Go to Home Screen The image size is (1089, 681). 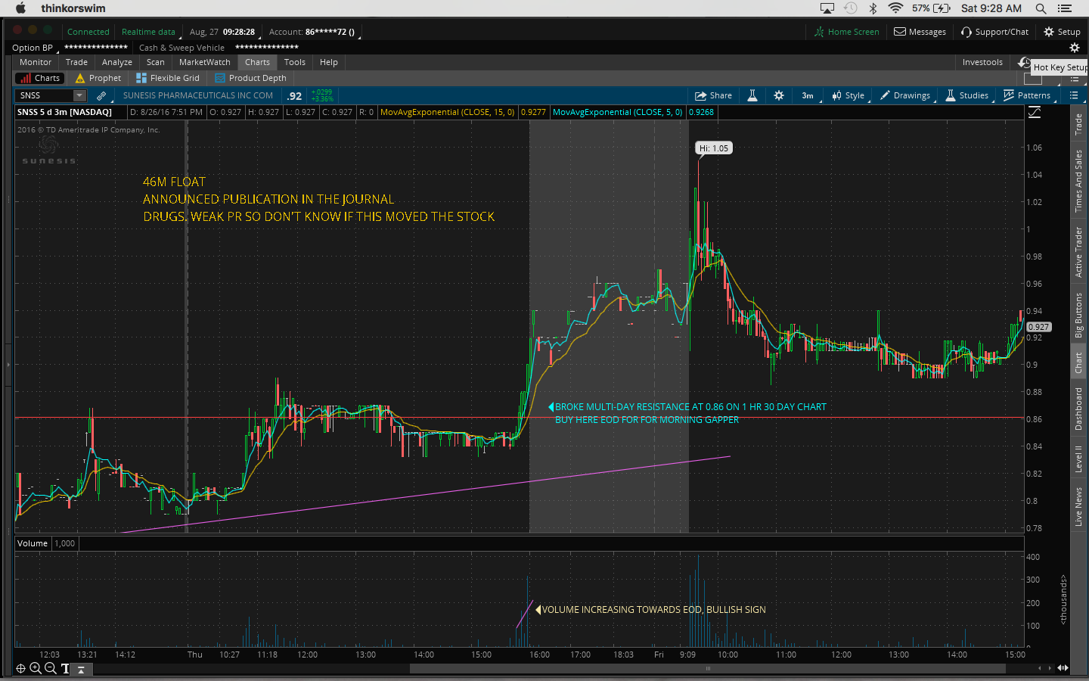tap(847, 32)
